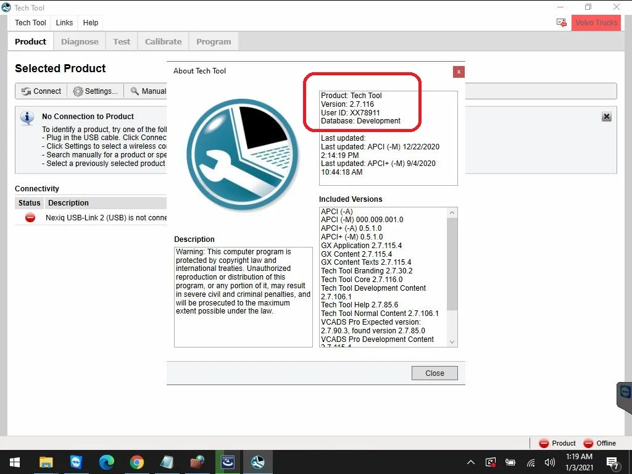
Task: Click the Database: Development text
Action: coord(360,121)
